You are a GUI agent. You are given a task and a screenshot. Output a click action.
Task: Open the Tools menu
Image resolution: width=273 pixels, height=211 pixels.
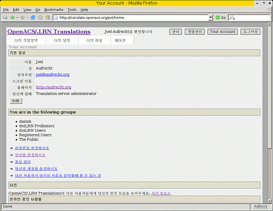coord(72,9)
